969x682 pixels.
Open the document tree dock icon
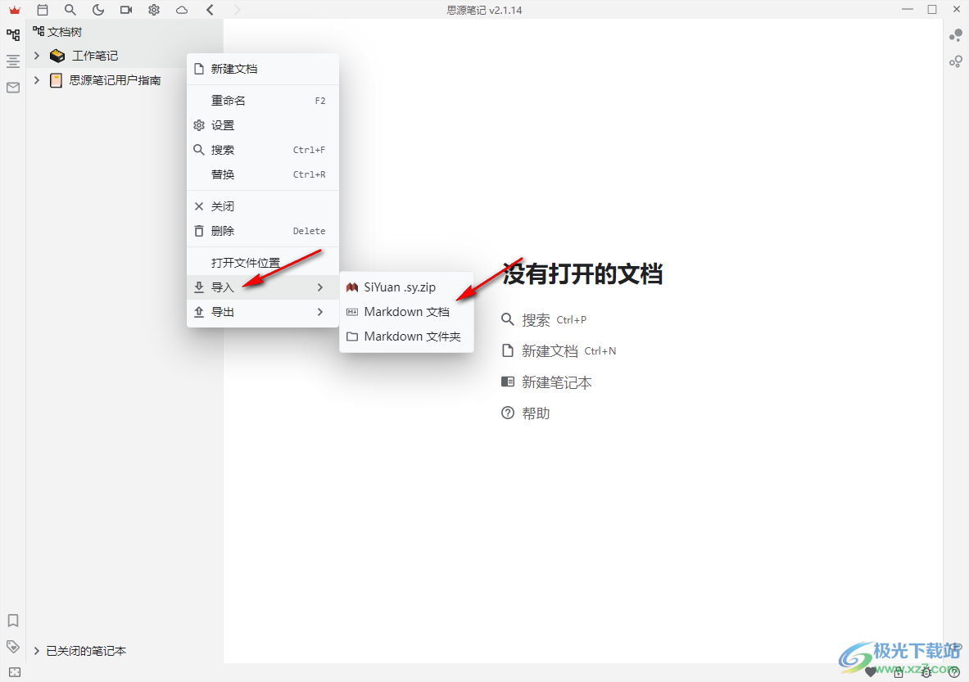click(13, 34)
